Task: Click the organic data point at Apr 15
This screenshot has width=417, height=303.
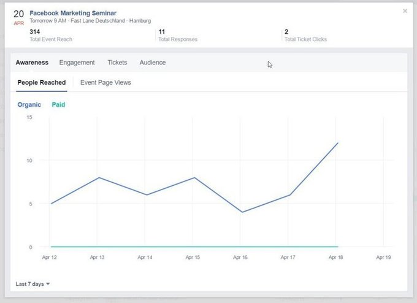Action: [194, 177]
